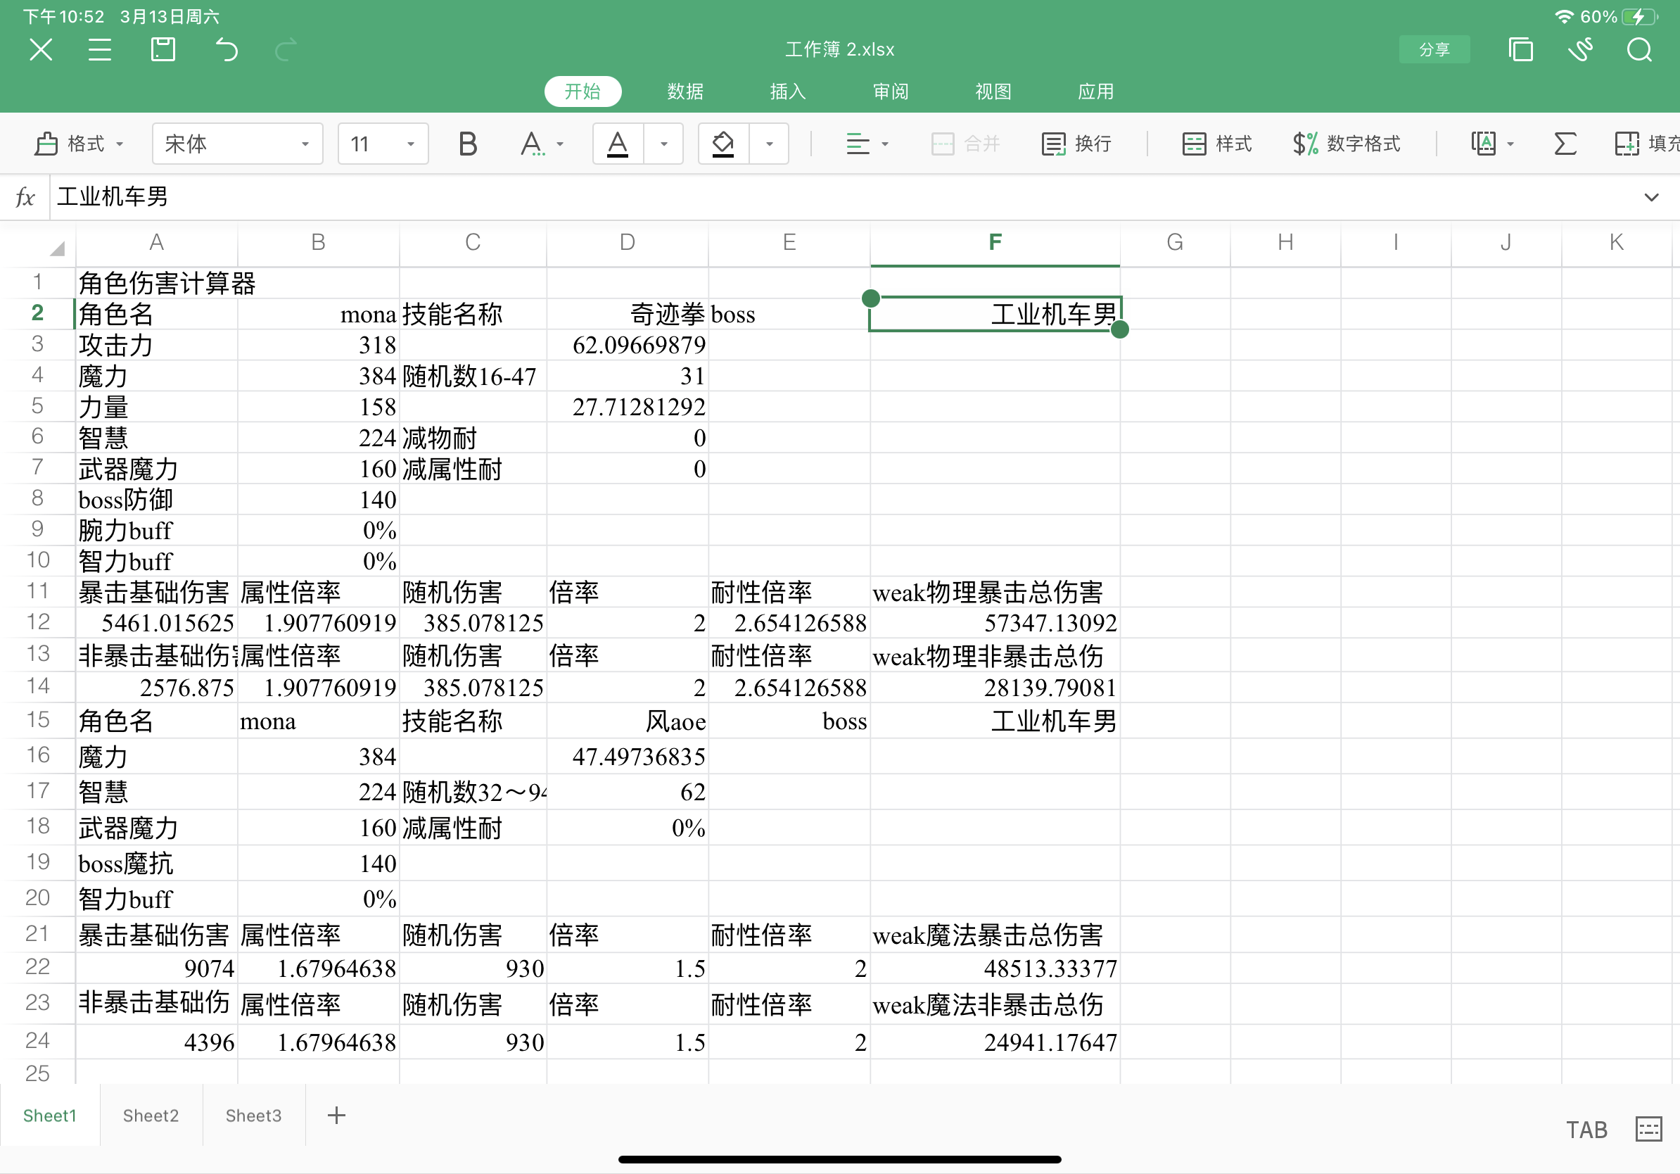
Task: Select the boss防御 cell
Action: point(157,499)
